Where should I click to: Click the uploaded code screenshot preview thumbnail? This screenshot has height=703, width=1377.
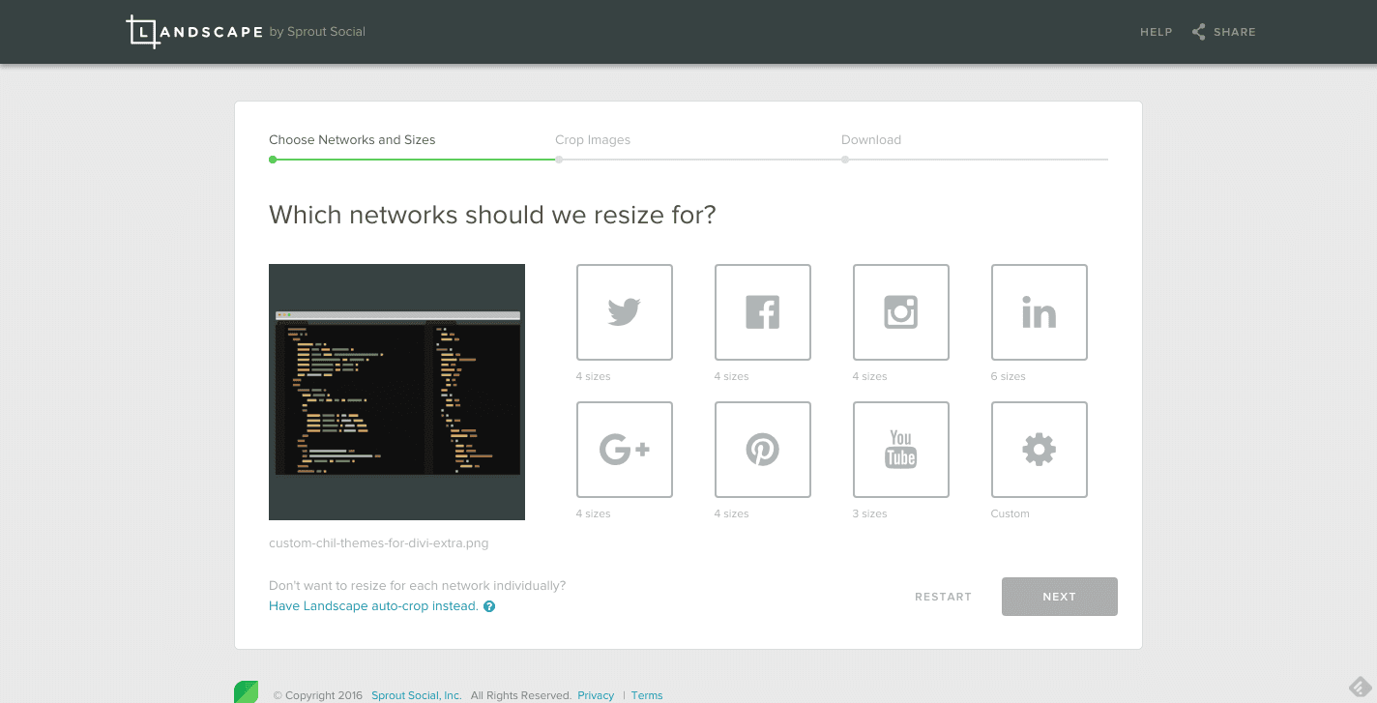click(396, 392)
